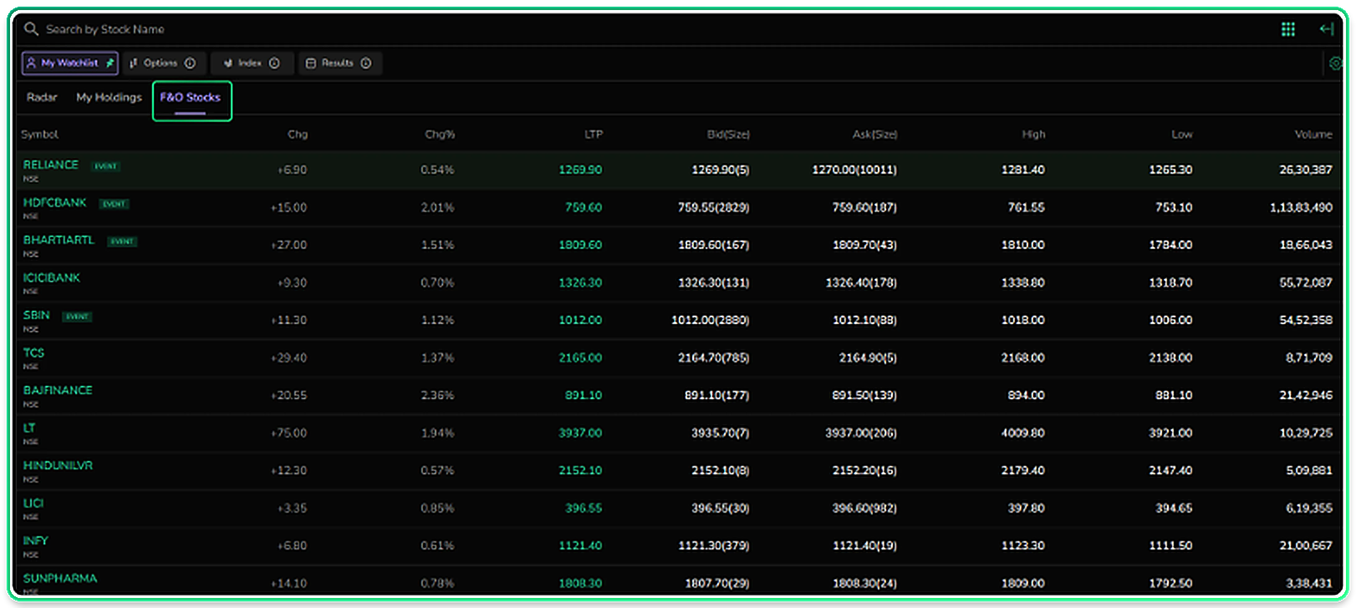Click the EVENT badge next to BHARTIARTL

[122, 241]
